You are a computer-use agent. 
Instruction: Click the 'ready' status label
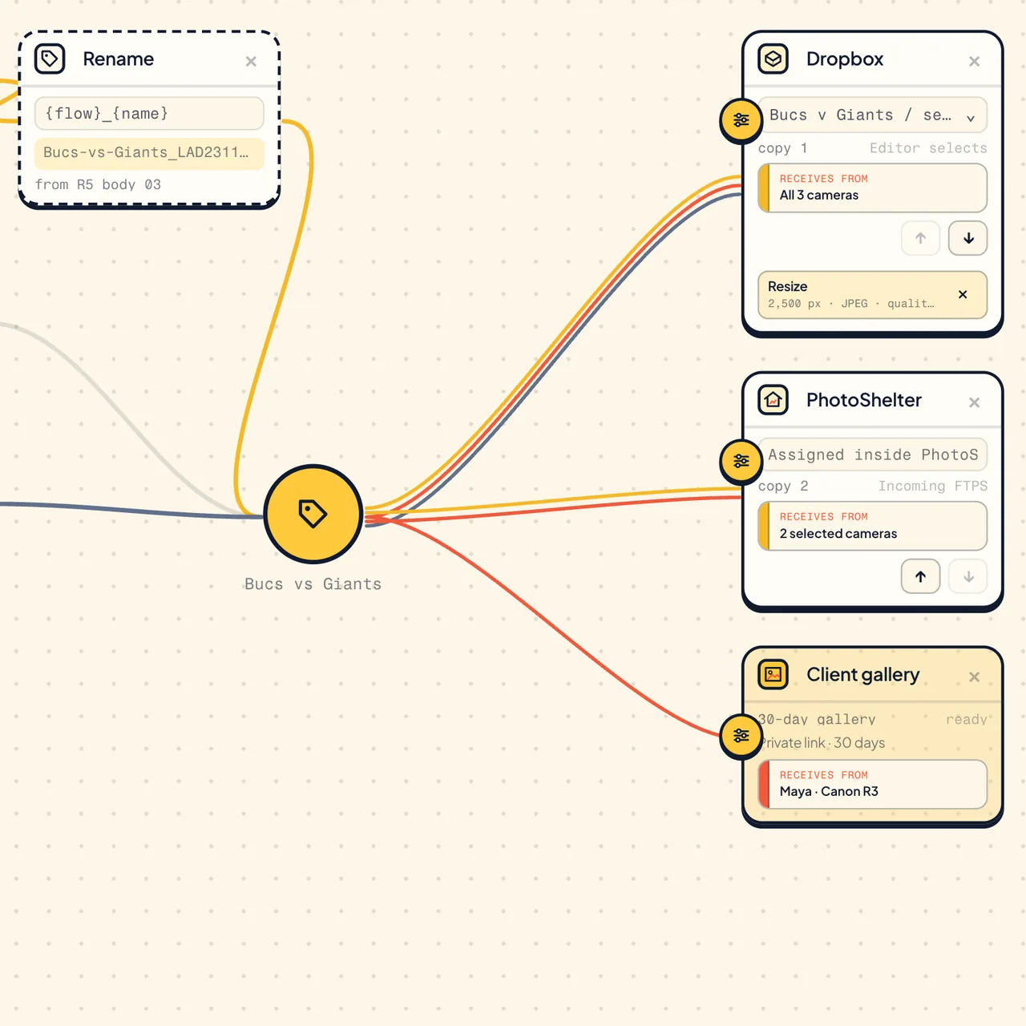click(x=966, y=720)
